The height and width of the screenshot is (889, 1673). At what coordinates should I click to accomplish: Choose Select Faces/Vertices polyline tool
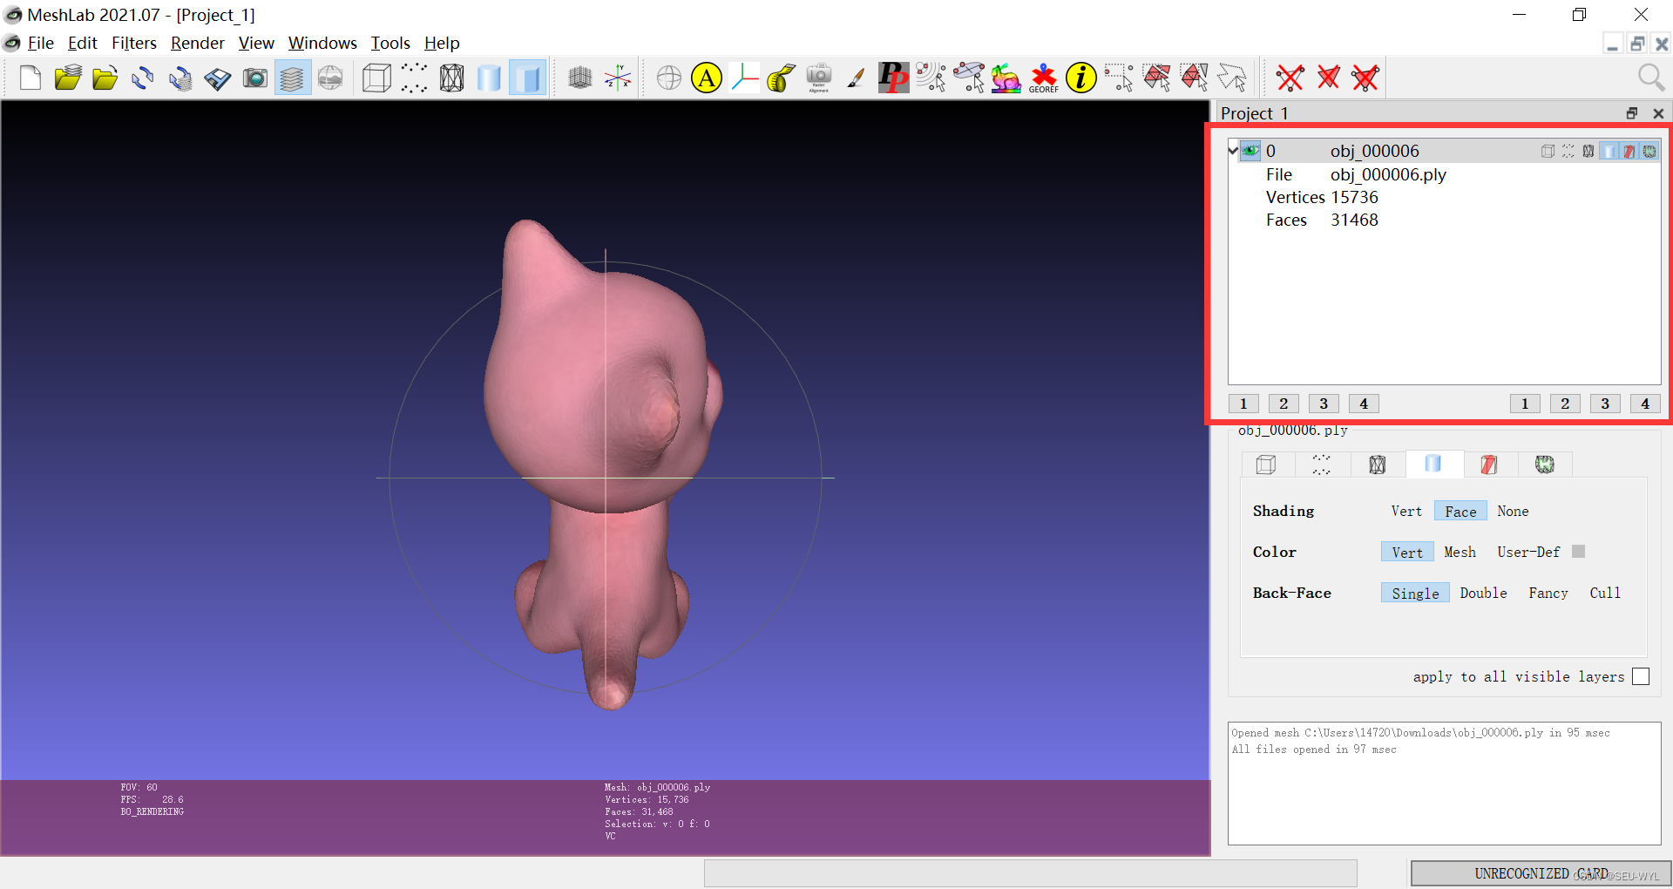click(x=1231, y=78)
